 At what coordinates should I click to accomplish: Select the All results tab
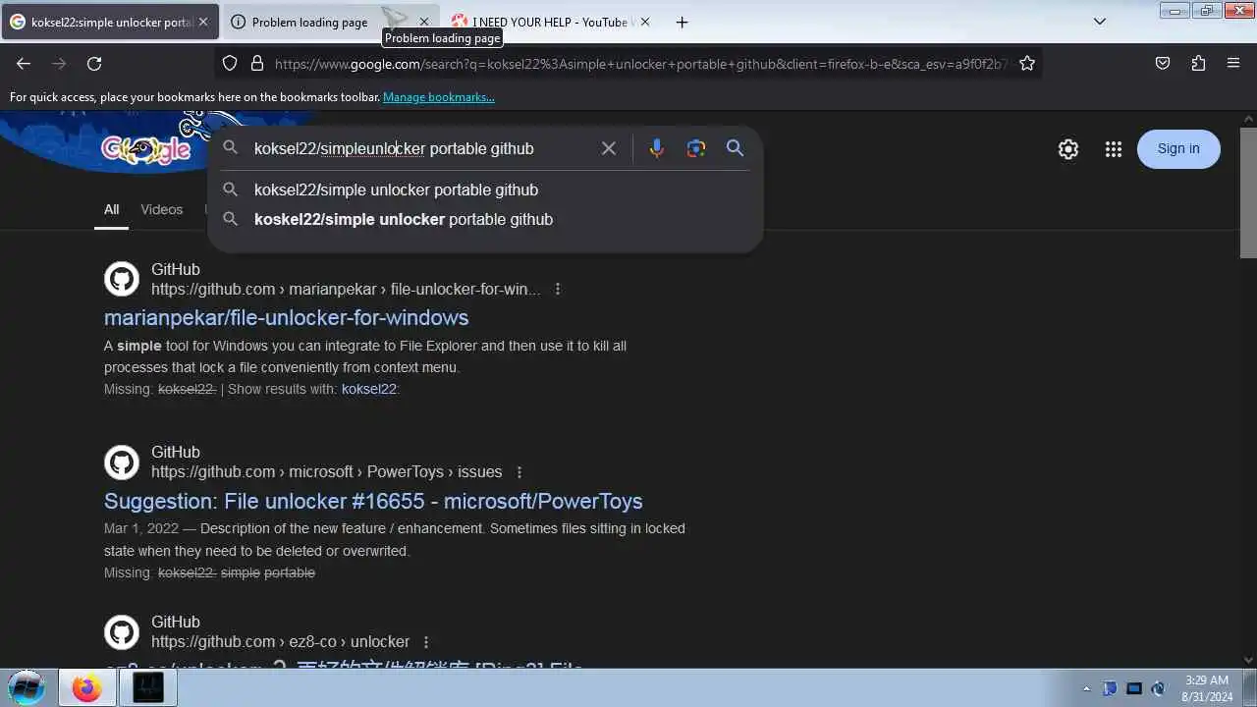coord(112,209)
